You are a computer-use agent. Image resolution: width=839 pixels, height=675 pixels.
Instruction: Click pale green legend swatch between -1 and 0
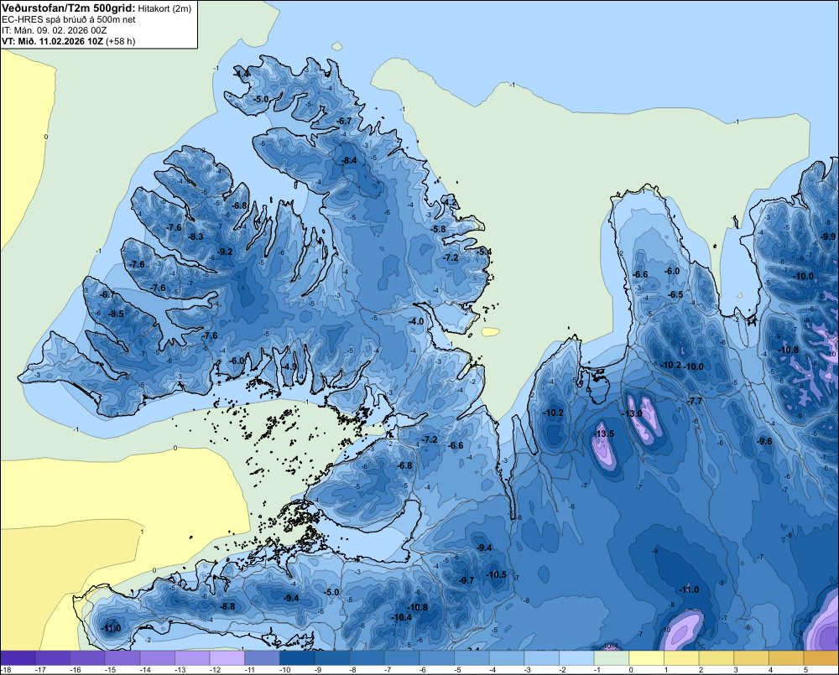pyautogui.click(x=612, y=658)
